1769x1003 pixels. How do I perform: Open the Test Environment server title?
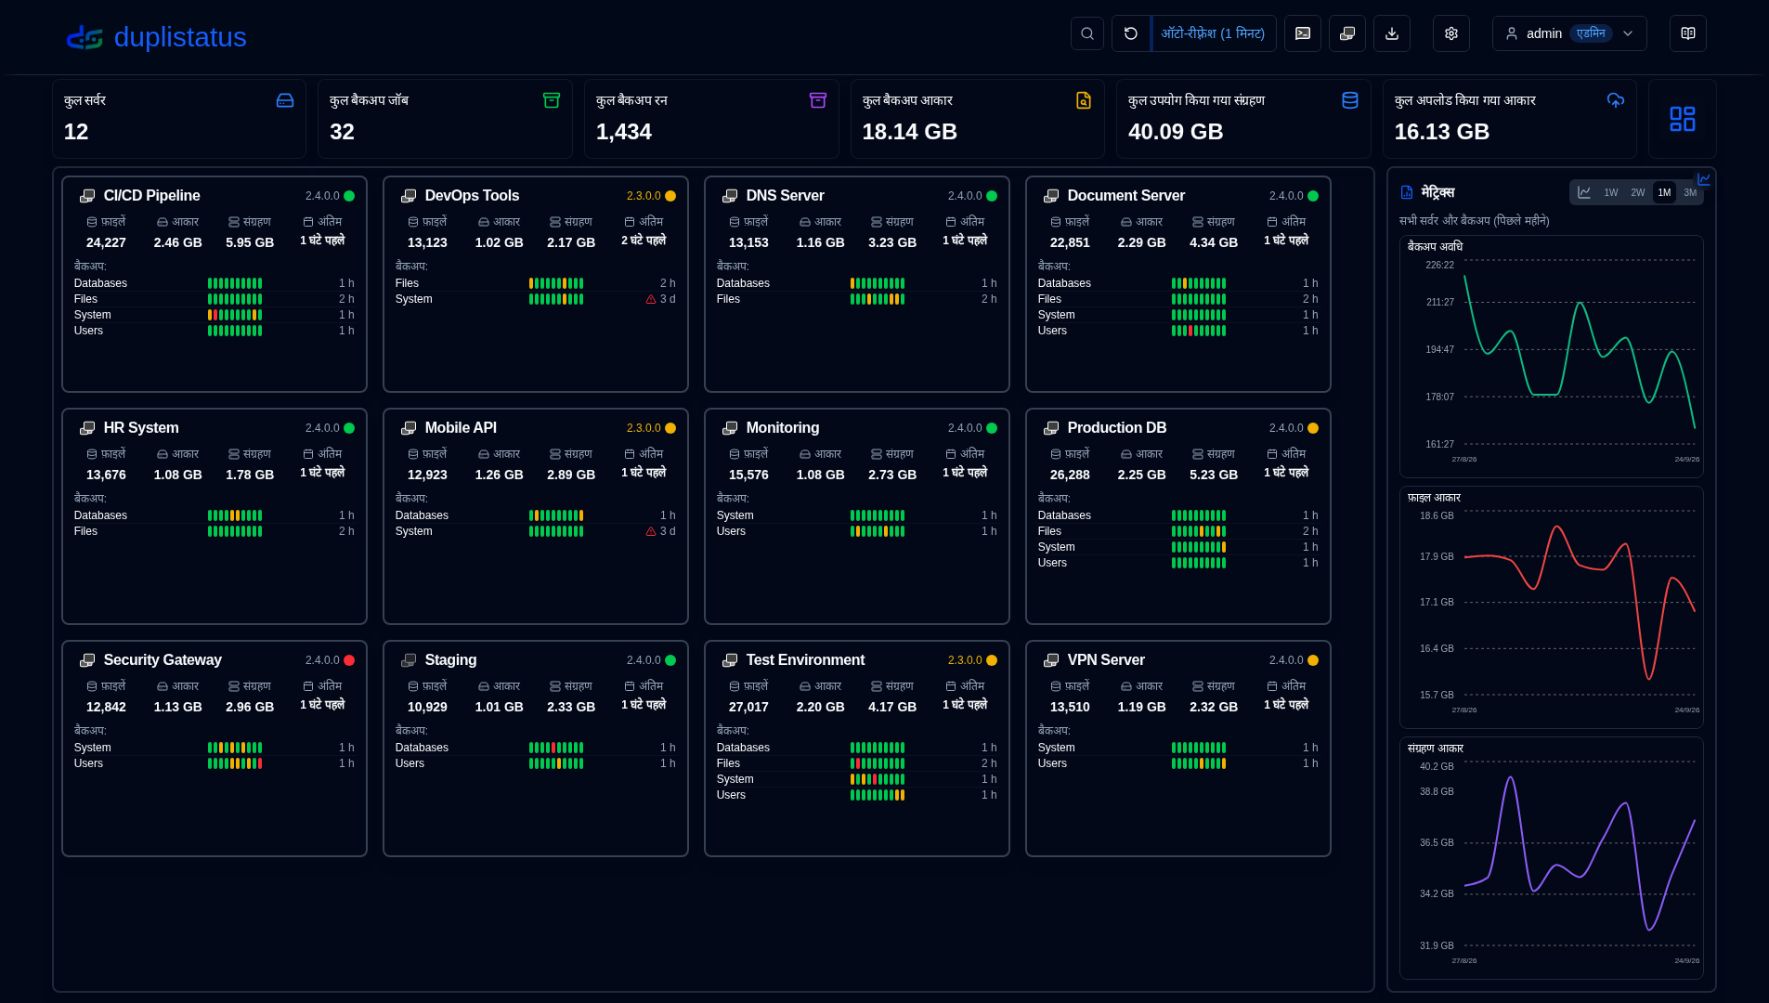coord(805,660)
